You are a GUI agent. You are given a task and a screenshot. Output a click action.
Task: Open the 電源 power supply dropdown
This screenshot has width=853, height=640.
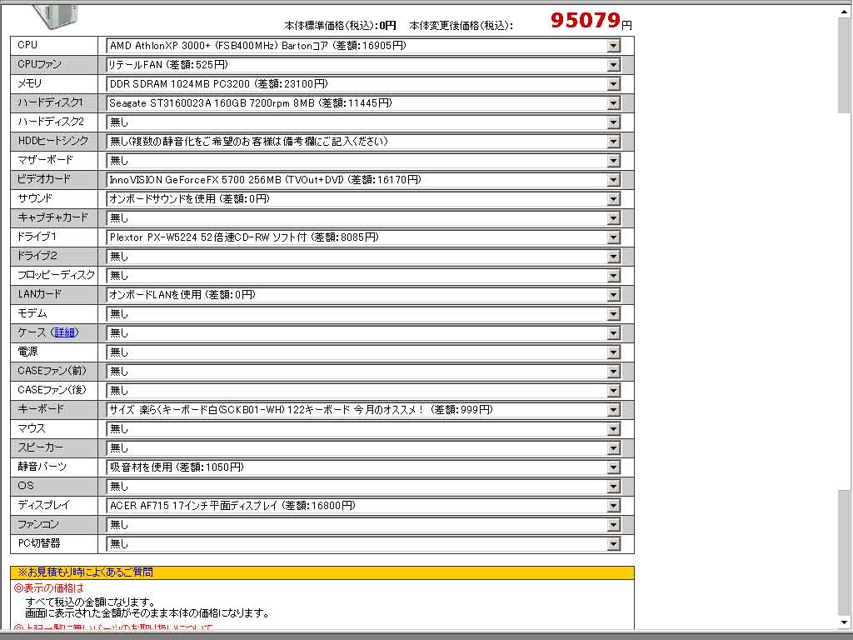point(613,352)
